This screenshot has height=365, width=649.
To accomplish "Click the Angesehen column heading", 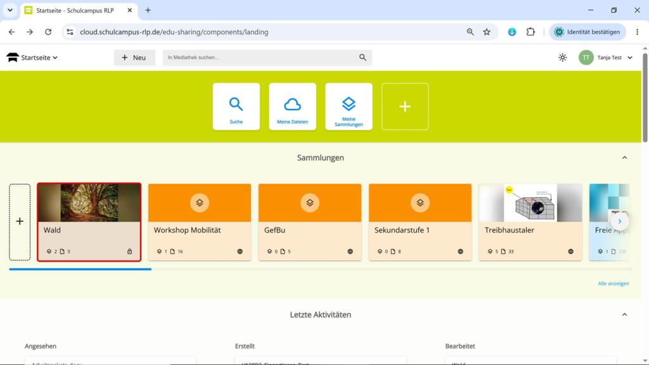I will (x=41, y=346).
